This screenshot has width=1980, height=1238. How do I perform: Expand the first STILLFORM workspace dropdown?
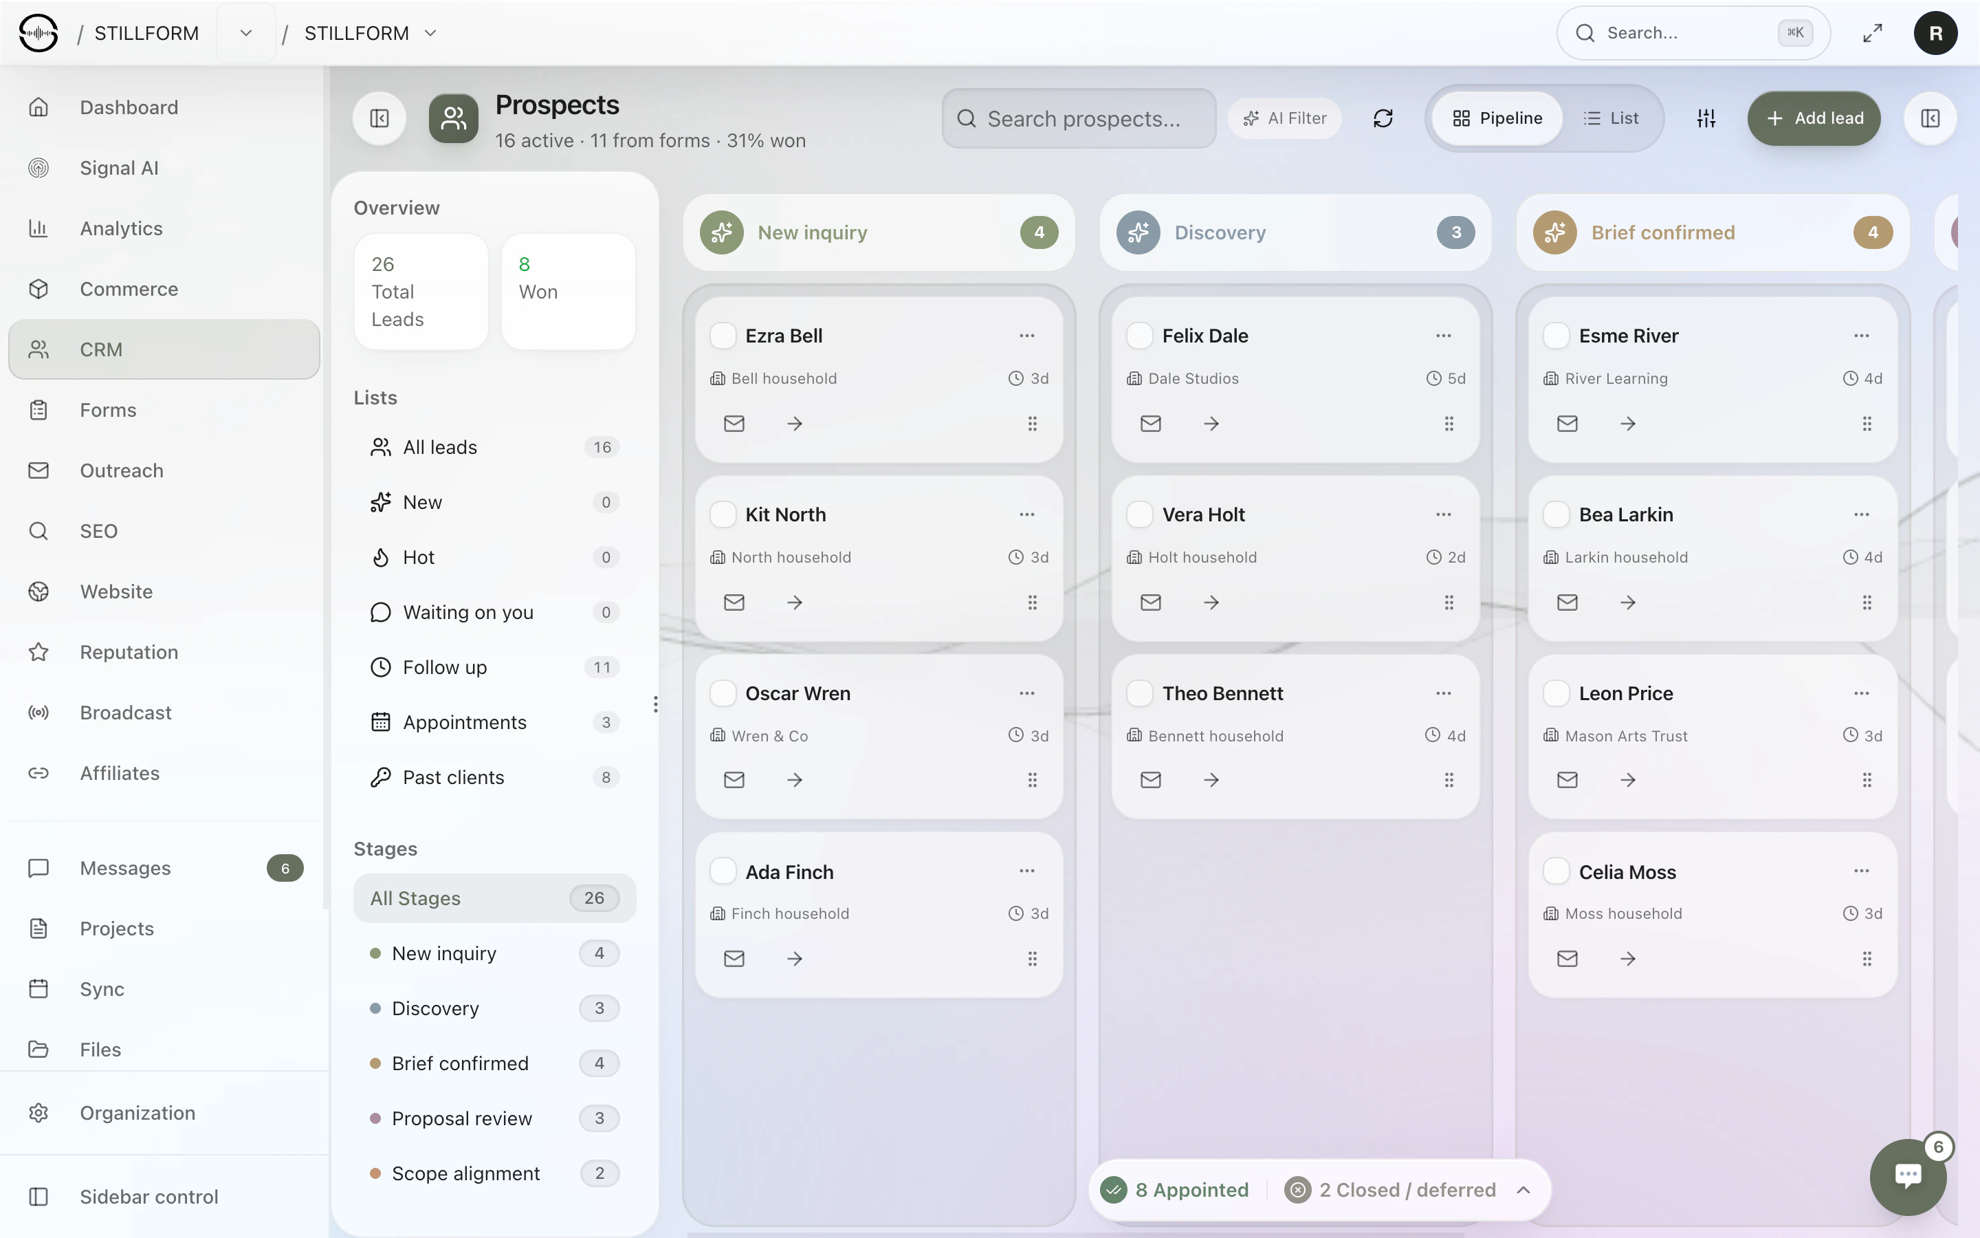pyautogui.click(x=245, y=33)
